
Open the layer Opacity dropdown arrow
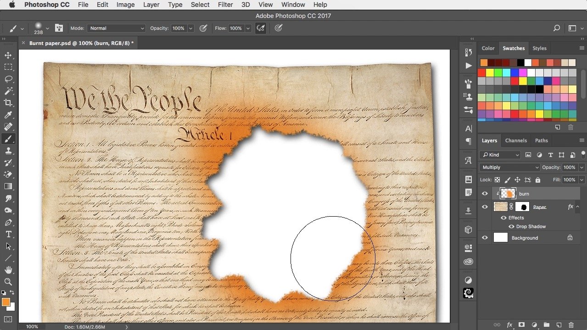[x=582, y=168]
